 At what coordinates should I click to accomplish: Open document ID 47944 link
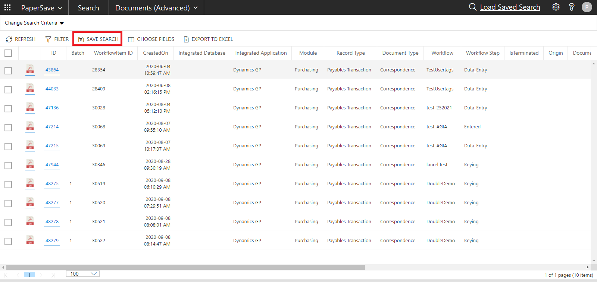tap(52, 164)
